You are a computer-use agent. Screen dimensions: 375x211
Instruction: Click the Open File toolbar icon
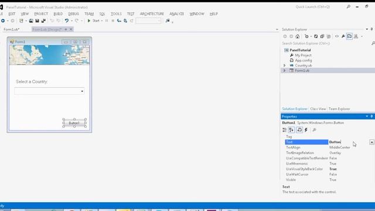[31, 21]
